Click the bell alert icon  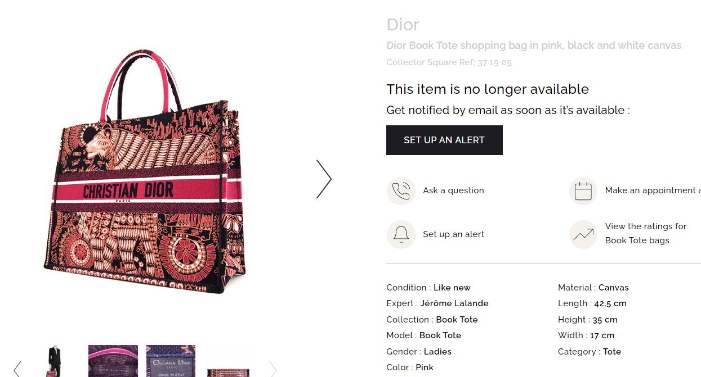[x=401, y=234]
